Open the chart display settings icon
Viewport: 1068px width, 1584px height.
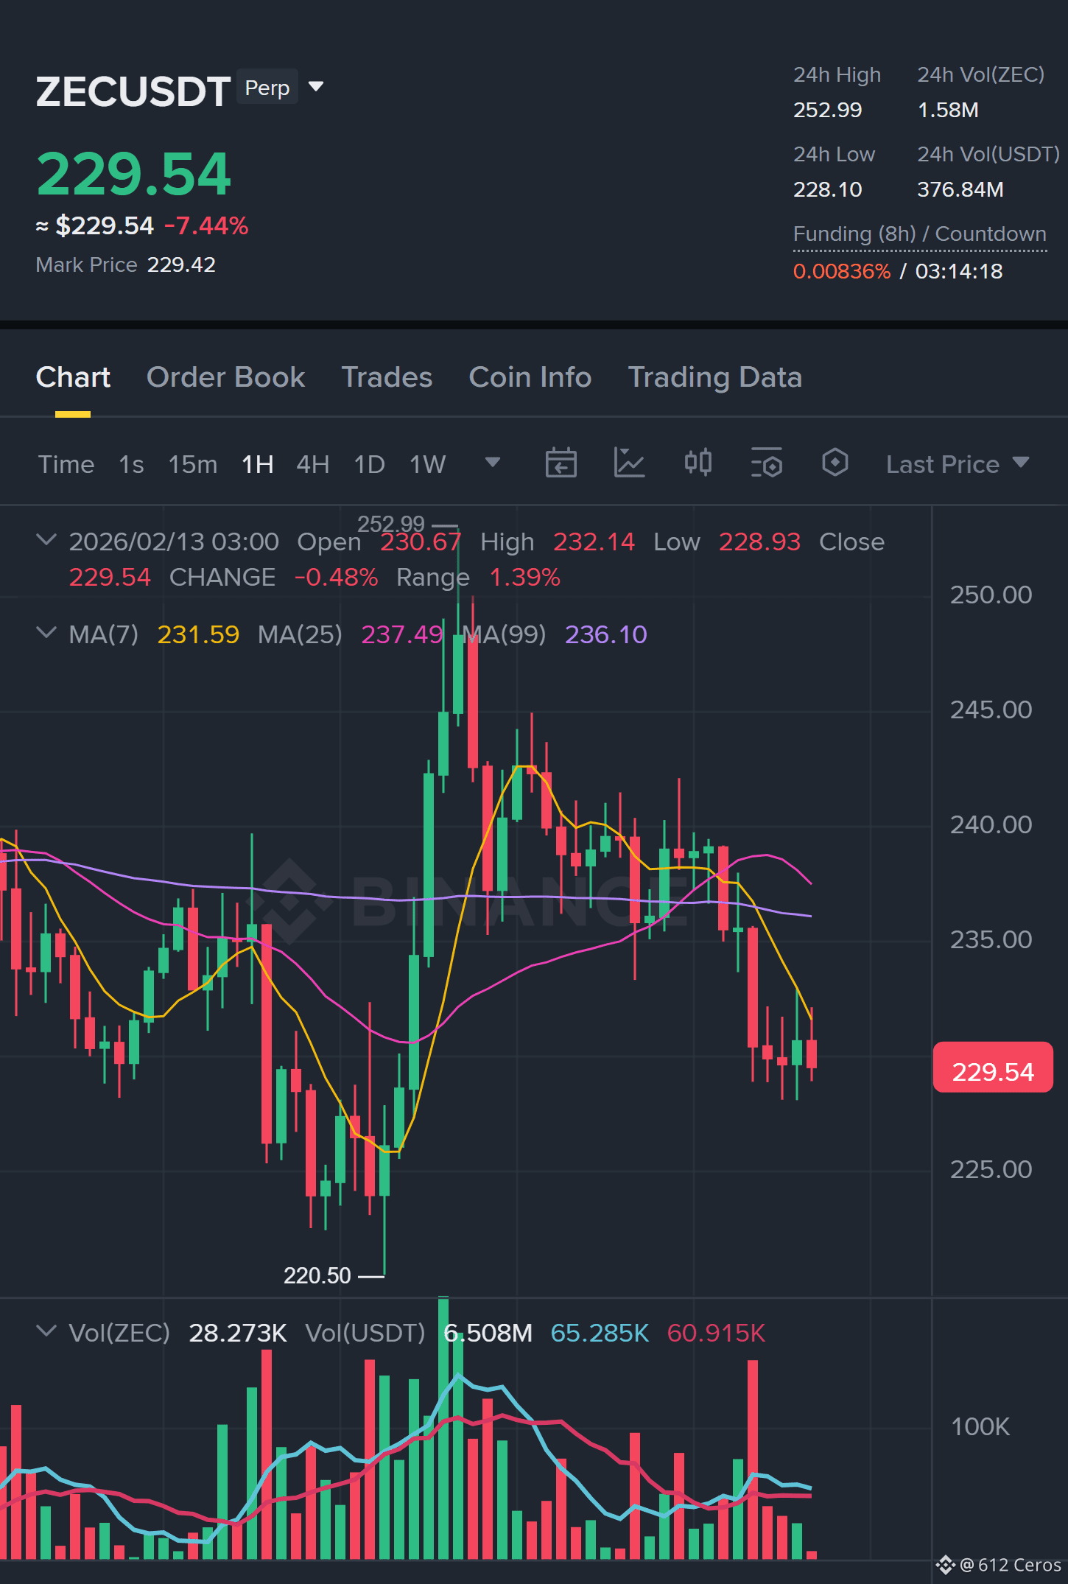(766, 463)
